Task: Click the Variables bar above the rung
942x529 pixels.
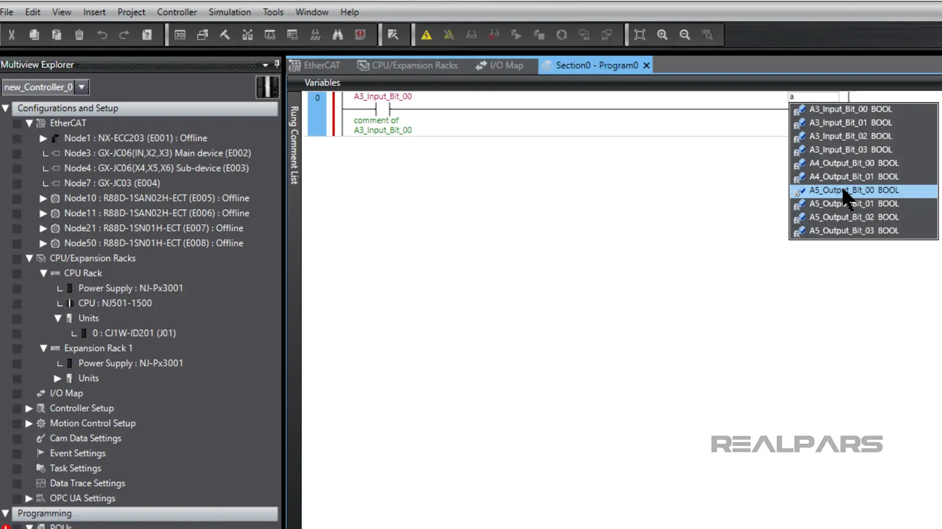Action: [x=322, y=82]
